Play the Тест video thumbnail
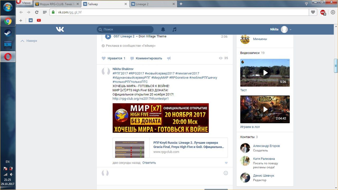 click(x=265, y=73)
